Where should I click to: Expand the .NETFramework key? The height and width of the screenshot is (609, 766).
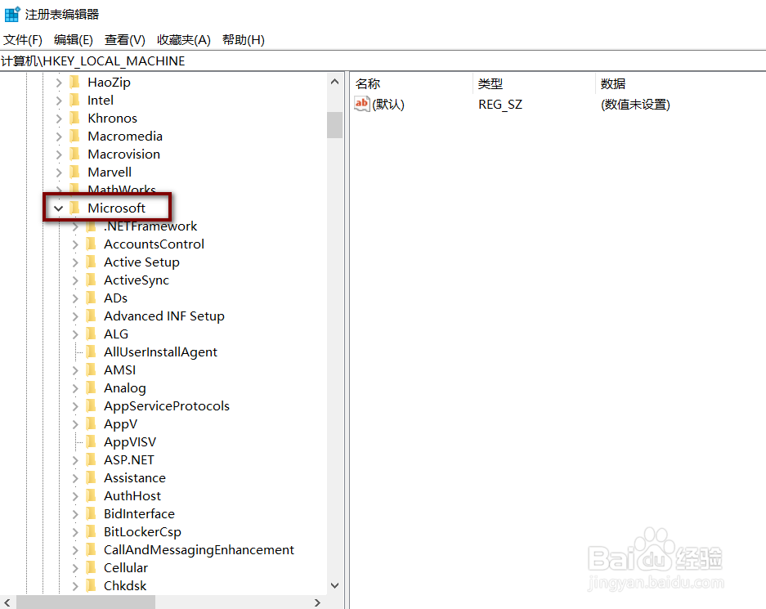[x=74, y=226]
